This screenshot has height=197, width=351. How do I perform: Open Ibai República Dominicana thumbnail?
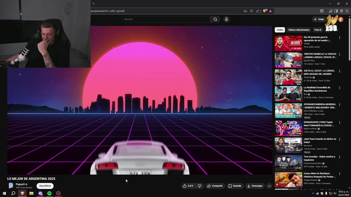click(288, 94)
